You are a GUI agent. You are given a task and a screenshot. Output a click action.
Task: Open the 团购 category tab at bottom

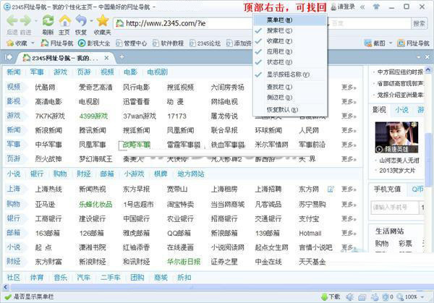click(x=137, y=277)
